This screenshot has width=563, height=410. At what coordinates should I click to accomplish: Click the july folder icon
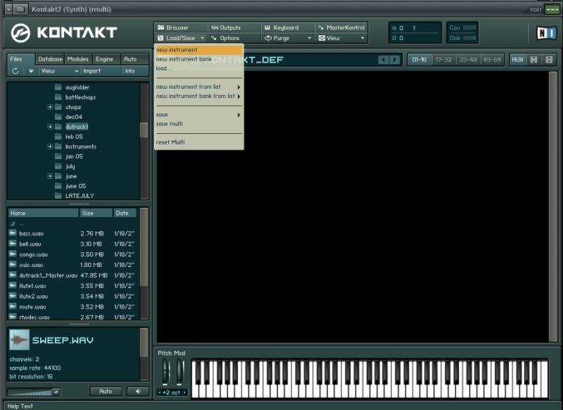click(x=58, y=166)
